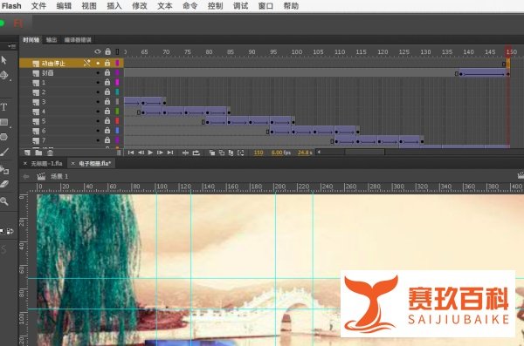524x346 pixels.
Task: Click the New Layer icon below layers
Action: [x=27, y=153]
